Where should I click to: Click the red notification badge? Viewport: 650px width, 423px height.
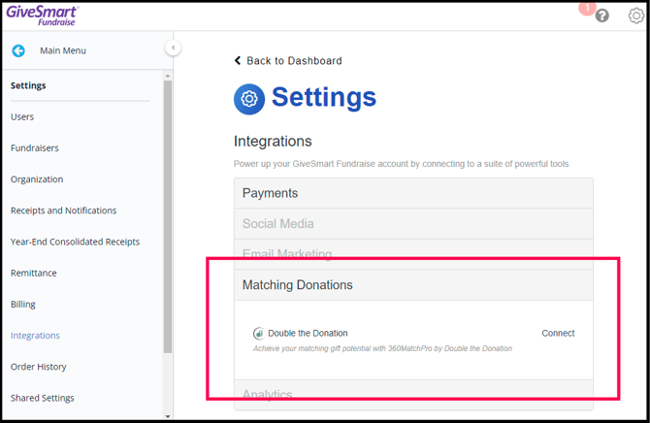[x=586, y=8]
